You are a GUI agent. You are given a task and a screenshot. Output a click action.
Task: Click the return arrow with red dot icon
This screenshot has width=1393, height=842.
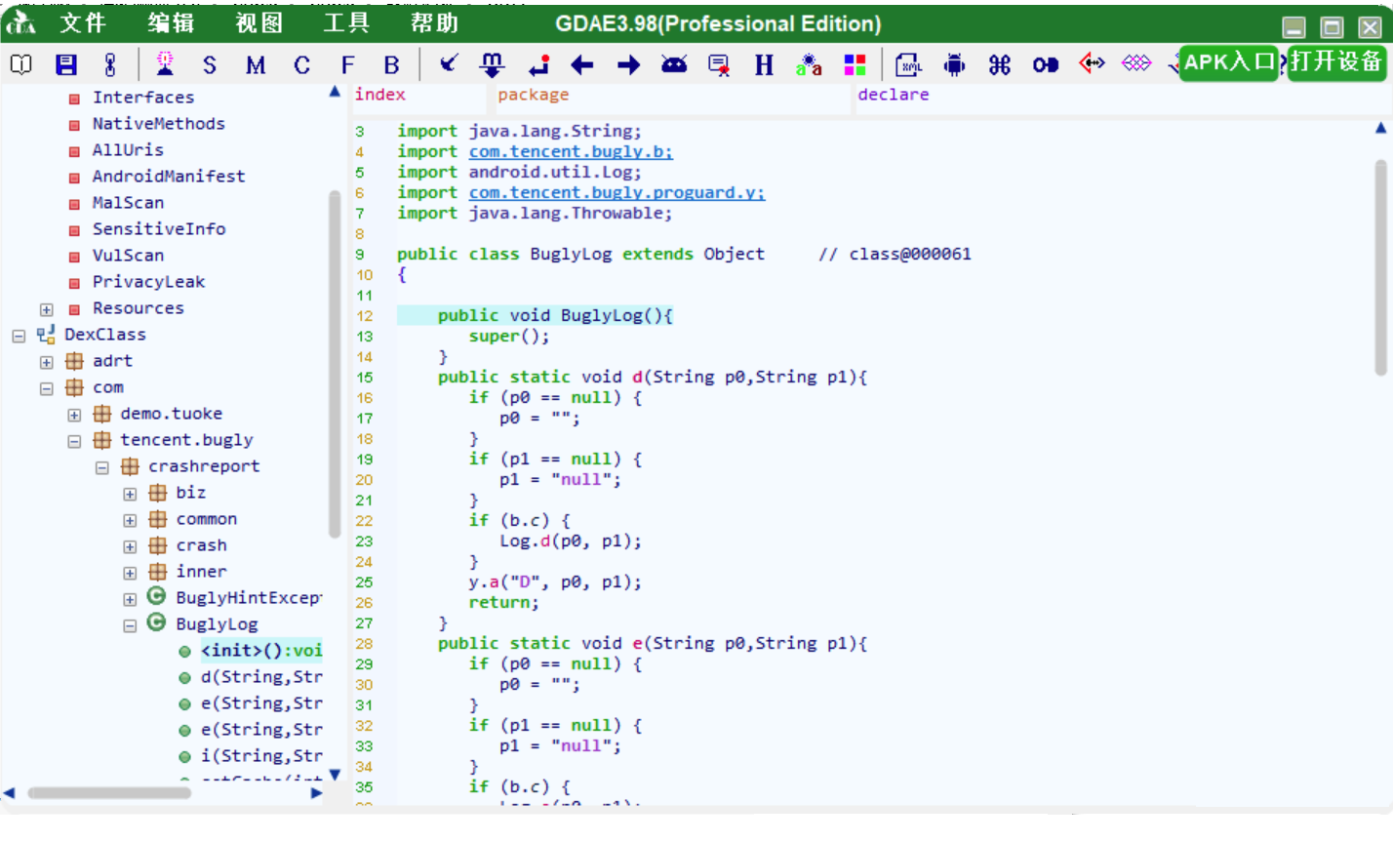[x=538, y=65]
